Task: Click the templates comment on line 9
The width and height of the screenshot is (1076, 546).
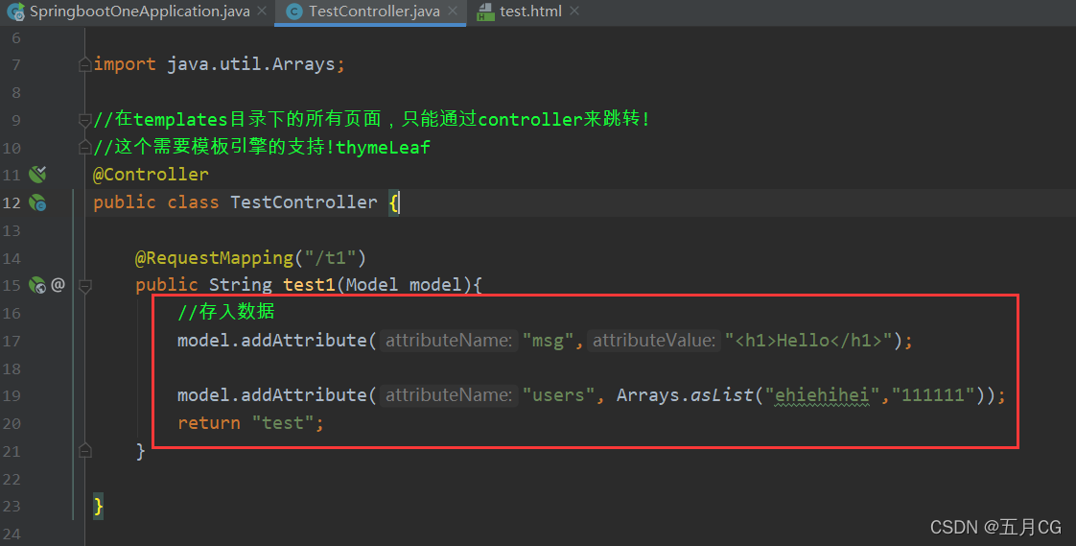Action: 370,119
